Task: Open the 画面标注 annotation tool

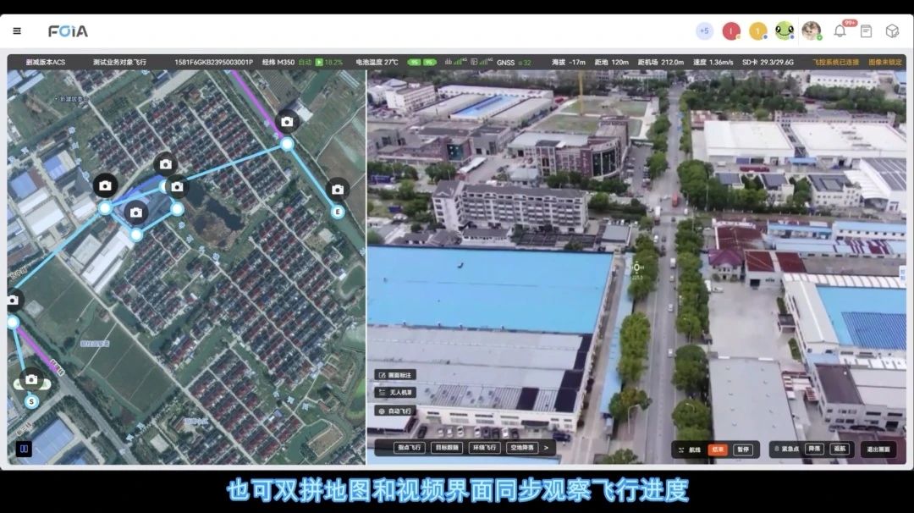Action: click(x=395, y=375)
